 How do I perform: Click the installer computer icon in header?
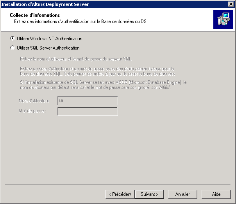[x=223, y=20]
